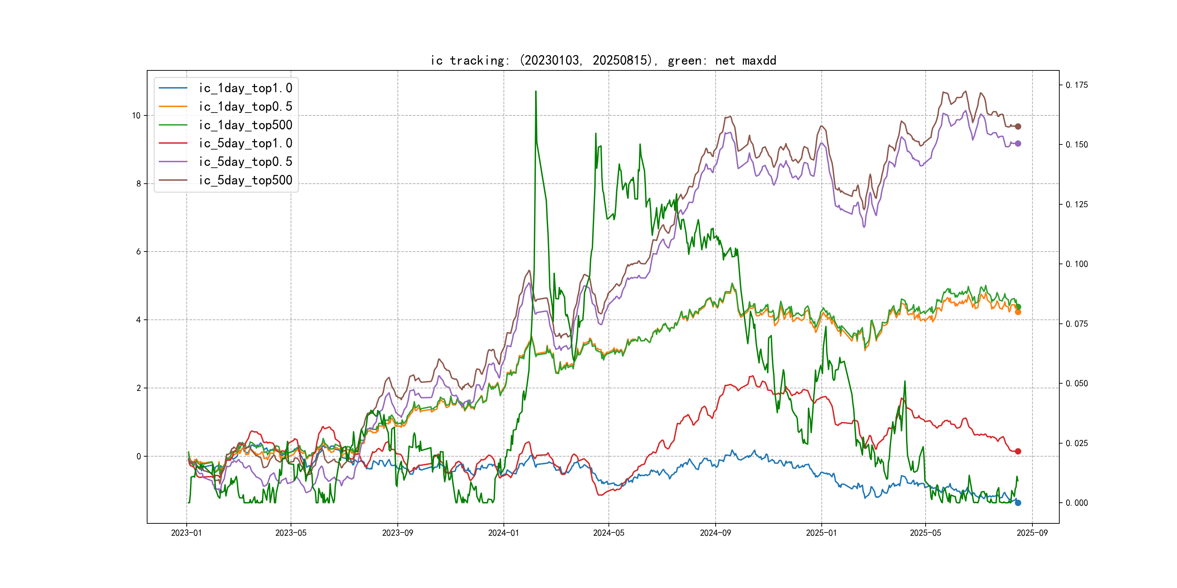Click the purple end-point marker dot
The height and width of the screenshot is (588, 1177).
coord(1018,143)
